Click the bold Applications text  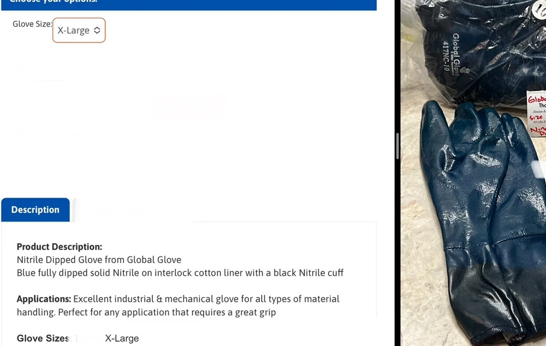[44, 299]
